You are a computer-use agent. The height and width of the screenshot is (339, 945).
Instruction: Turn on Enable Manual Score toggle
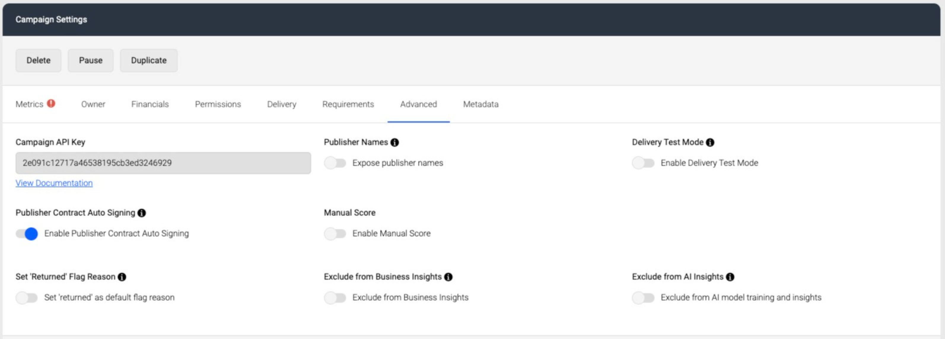335,234
